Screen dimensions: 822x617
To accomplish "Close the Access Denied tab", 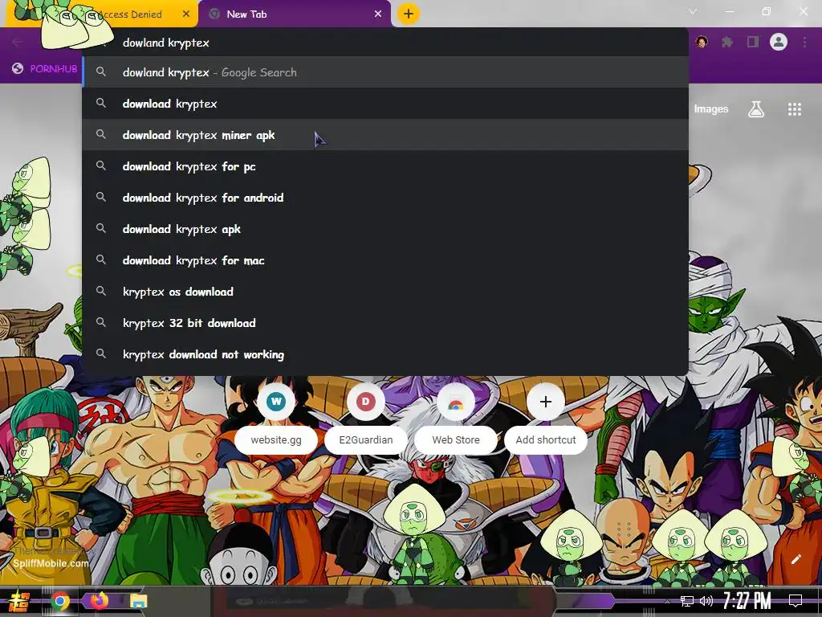I will click(186, 14).
